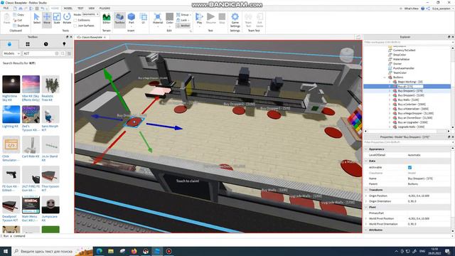This screenshot has width=455, height=256.
Task: Open the Toolbox search filter options
Action: point(69,53)
